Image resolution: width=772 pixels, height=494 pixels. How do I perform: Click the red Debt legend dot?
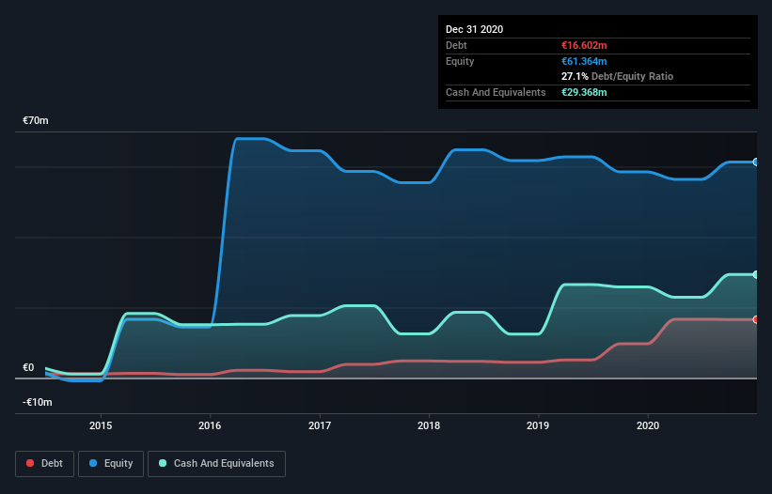click(31, 463)
